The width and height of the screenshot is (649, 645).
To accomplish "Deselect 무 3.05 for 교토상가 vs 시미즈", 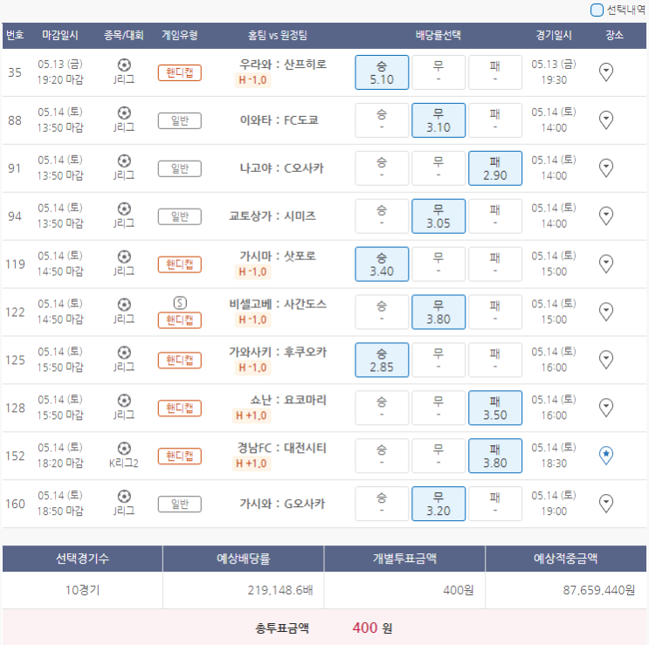I will (x=438, y=216).
